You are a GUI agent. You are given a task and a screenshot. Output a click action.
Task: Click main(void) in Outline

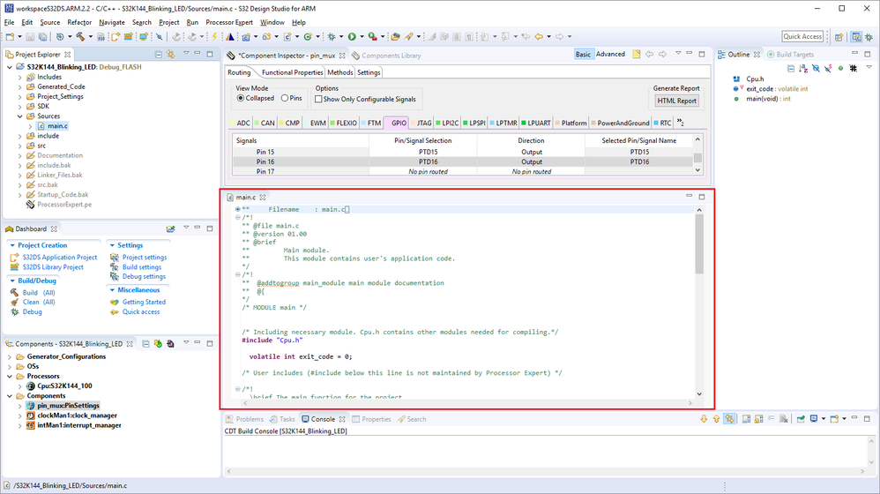click(768, 99)
